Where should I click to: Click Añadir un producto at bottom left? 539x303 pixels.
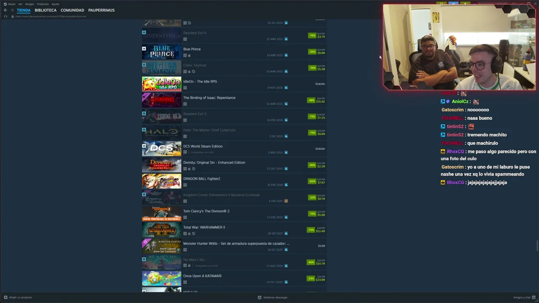(18, 298)
